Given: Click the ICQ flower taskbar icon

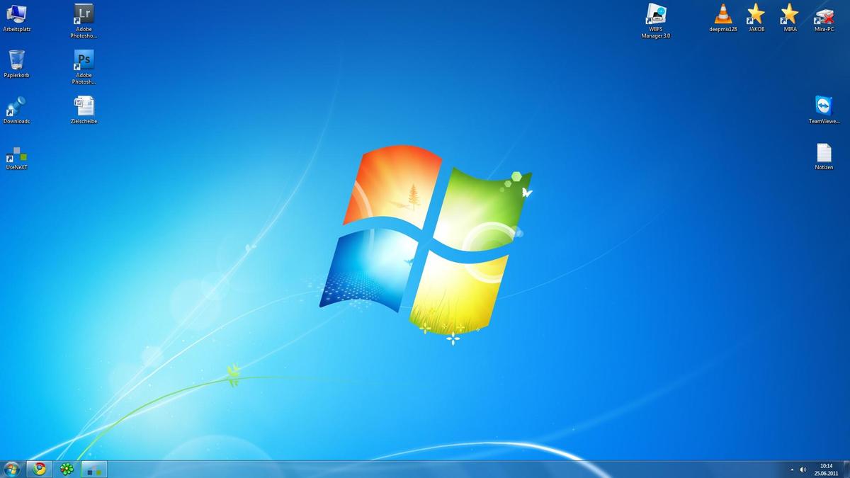Looking at the screenshot, I should point(67,469).
